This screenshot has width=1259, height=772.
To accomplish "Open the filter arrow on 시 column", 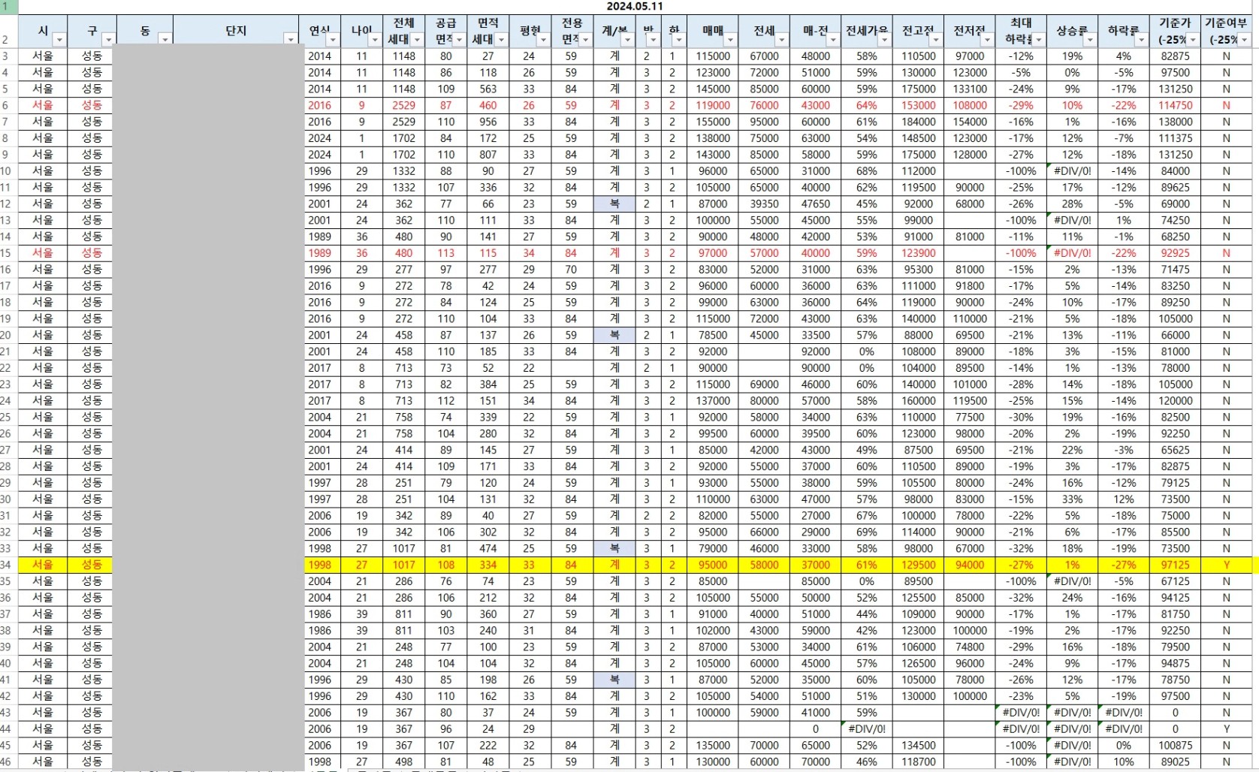I will point(59,39).
